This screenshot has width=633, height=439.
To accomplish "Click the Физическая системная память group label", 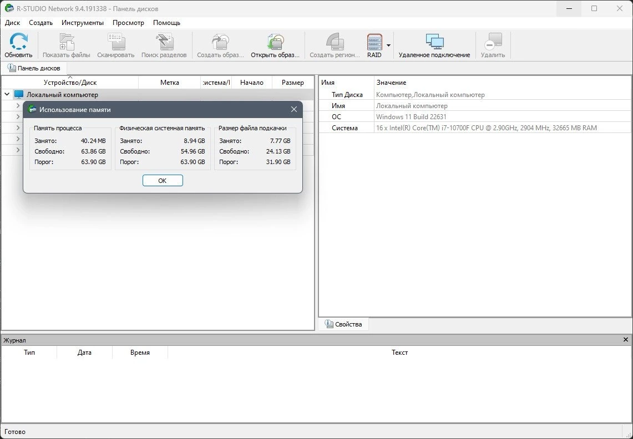I will tap(163, 128).
